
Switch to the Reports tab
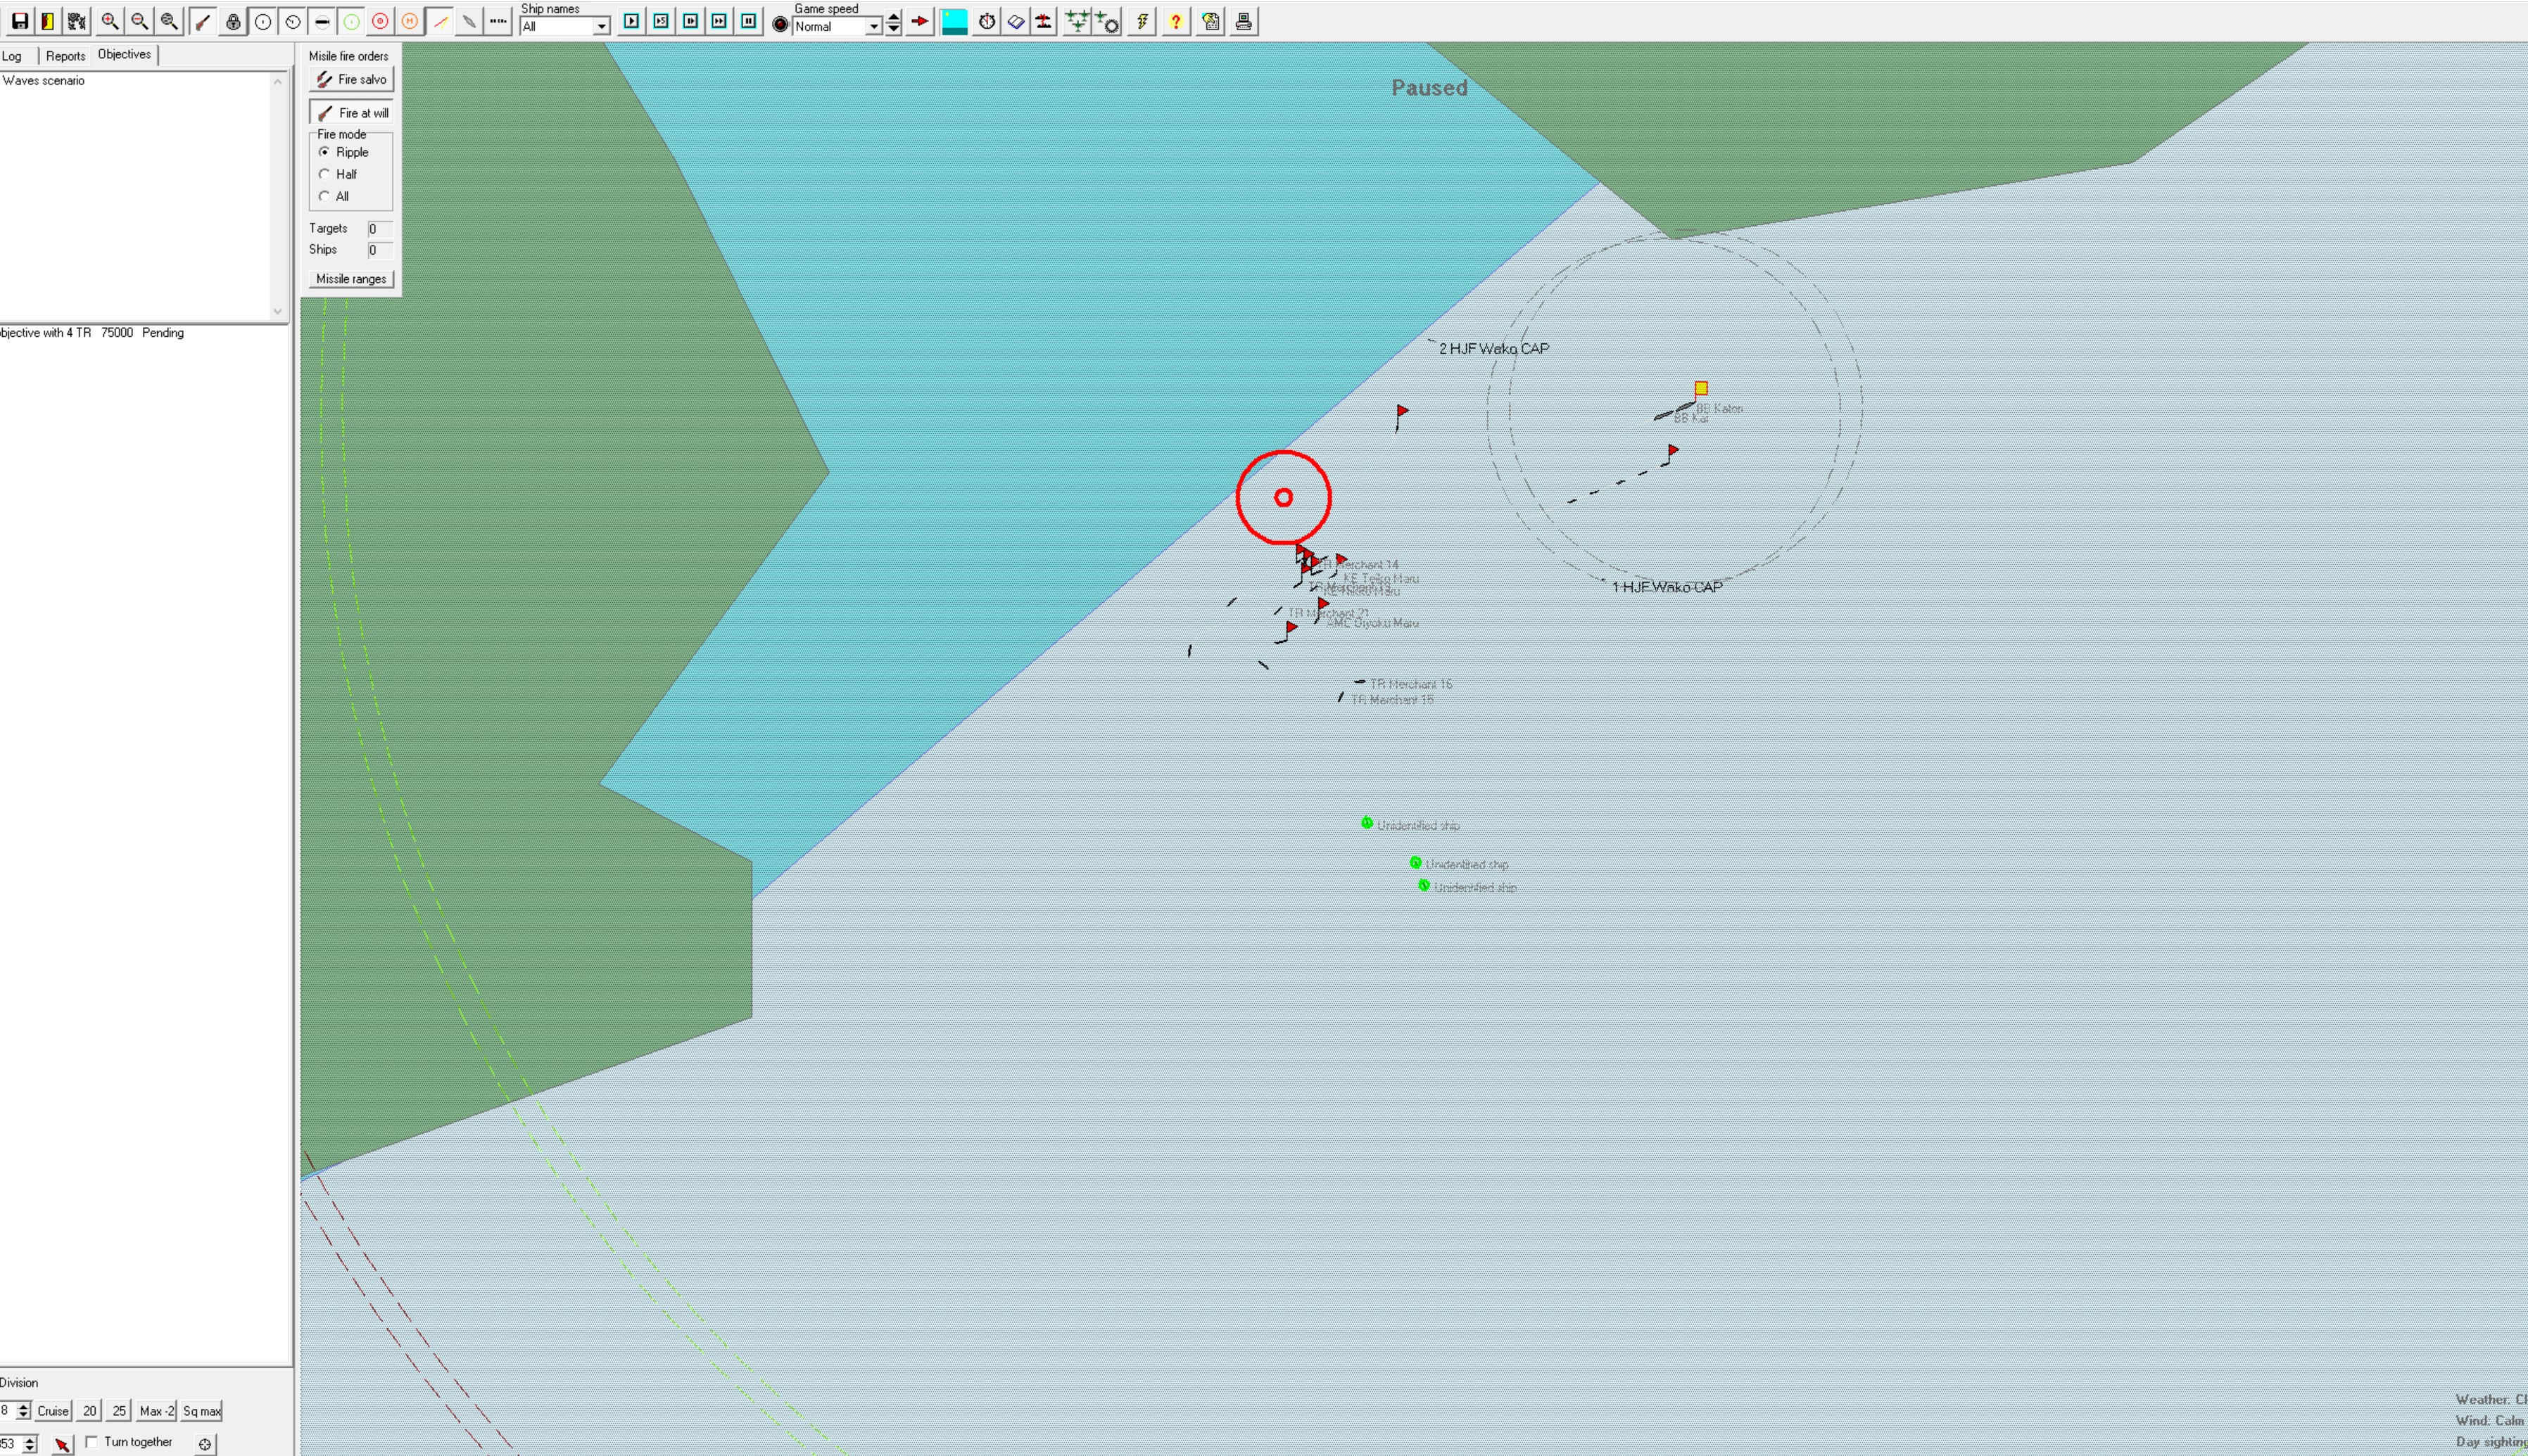point(65,56)
